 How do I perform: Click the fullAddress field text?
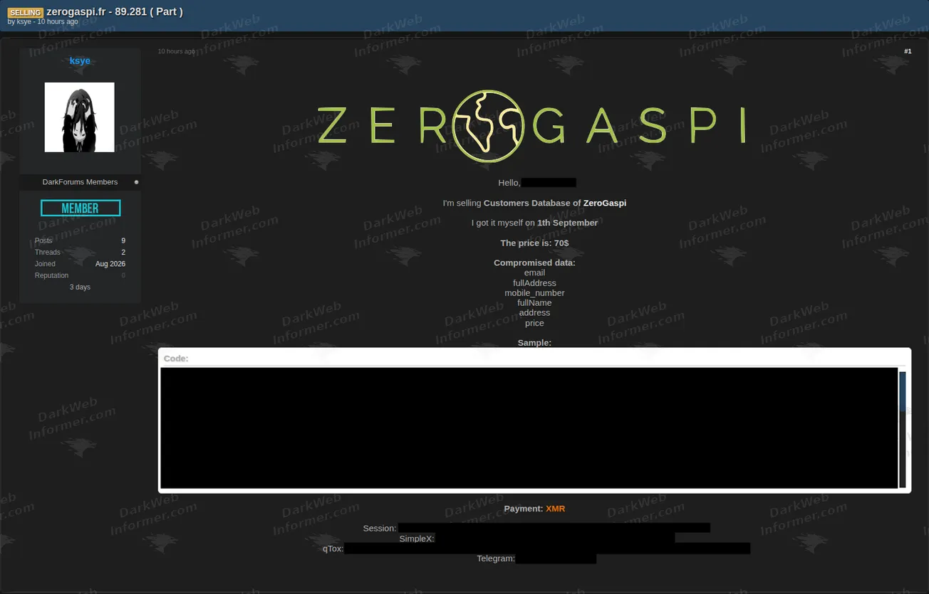[x=534, y=283]
